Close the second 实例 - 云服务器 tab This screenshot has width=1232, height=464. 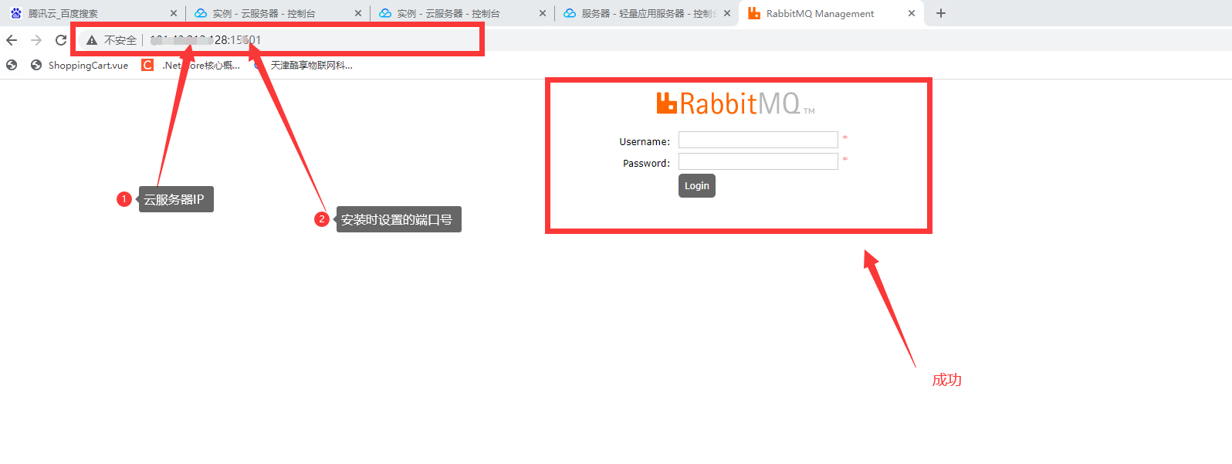tap(542, 13)
